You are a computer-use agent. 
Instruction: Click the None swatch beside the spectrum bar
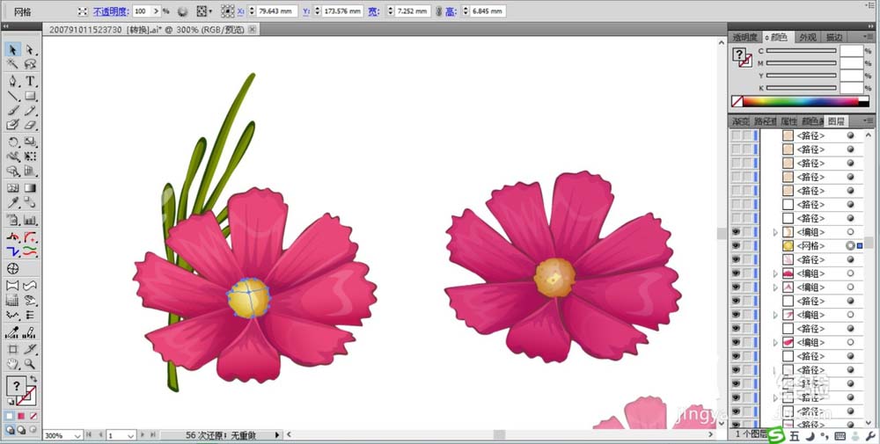pyautogui.click(x=737, y=101)
